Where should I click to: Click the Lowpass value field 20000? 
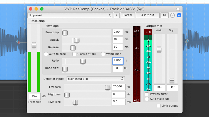(x=119, y=87)
